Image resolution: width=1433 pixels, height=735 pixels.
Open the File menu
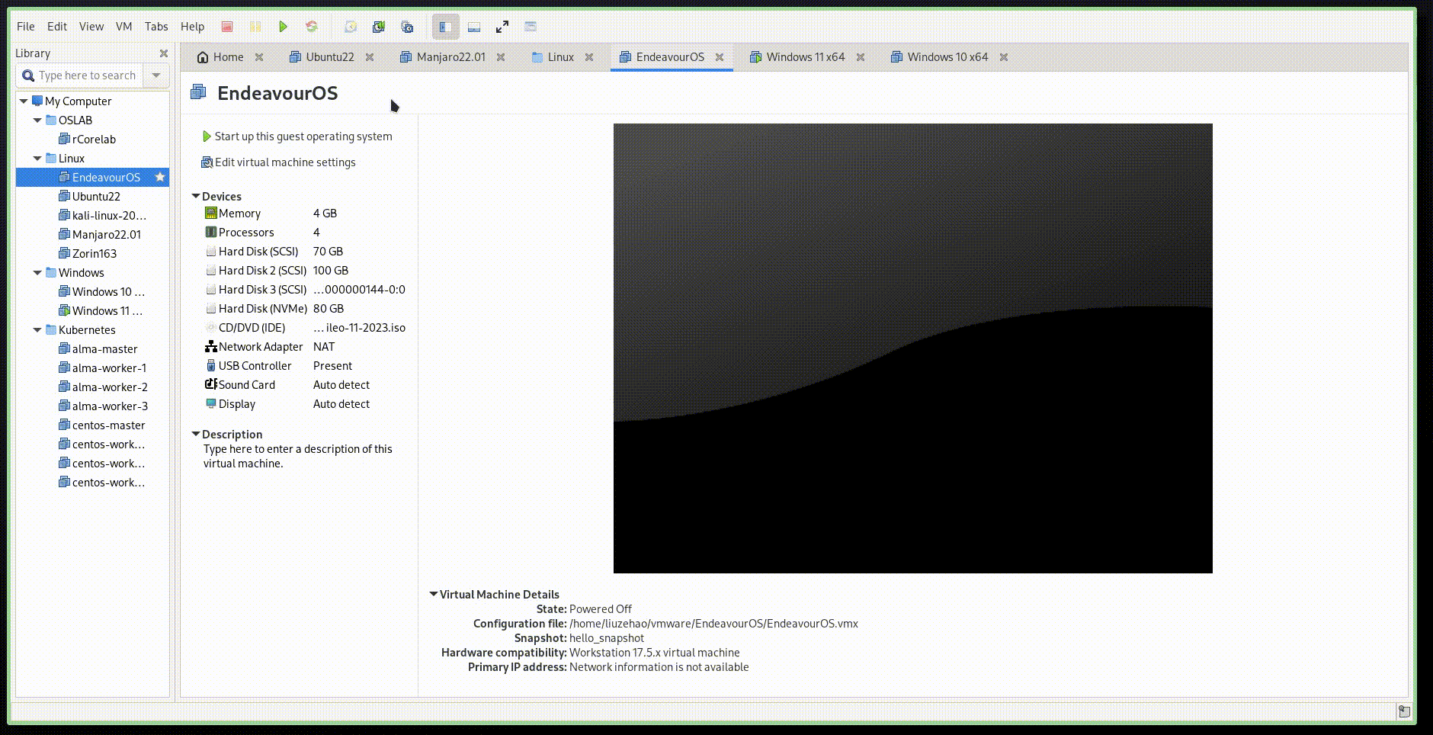pos(26,26)
